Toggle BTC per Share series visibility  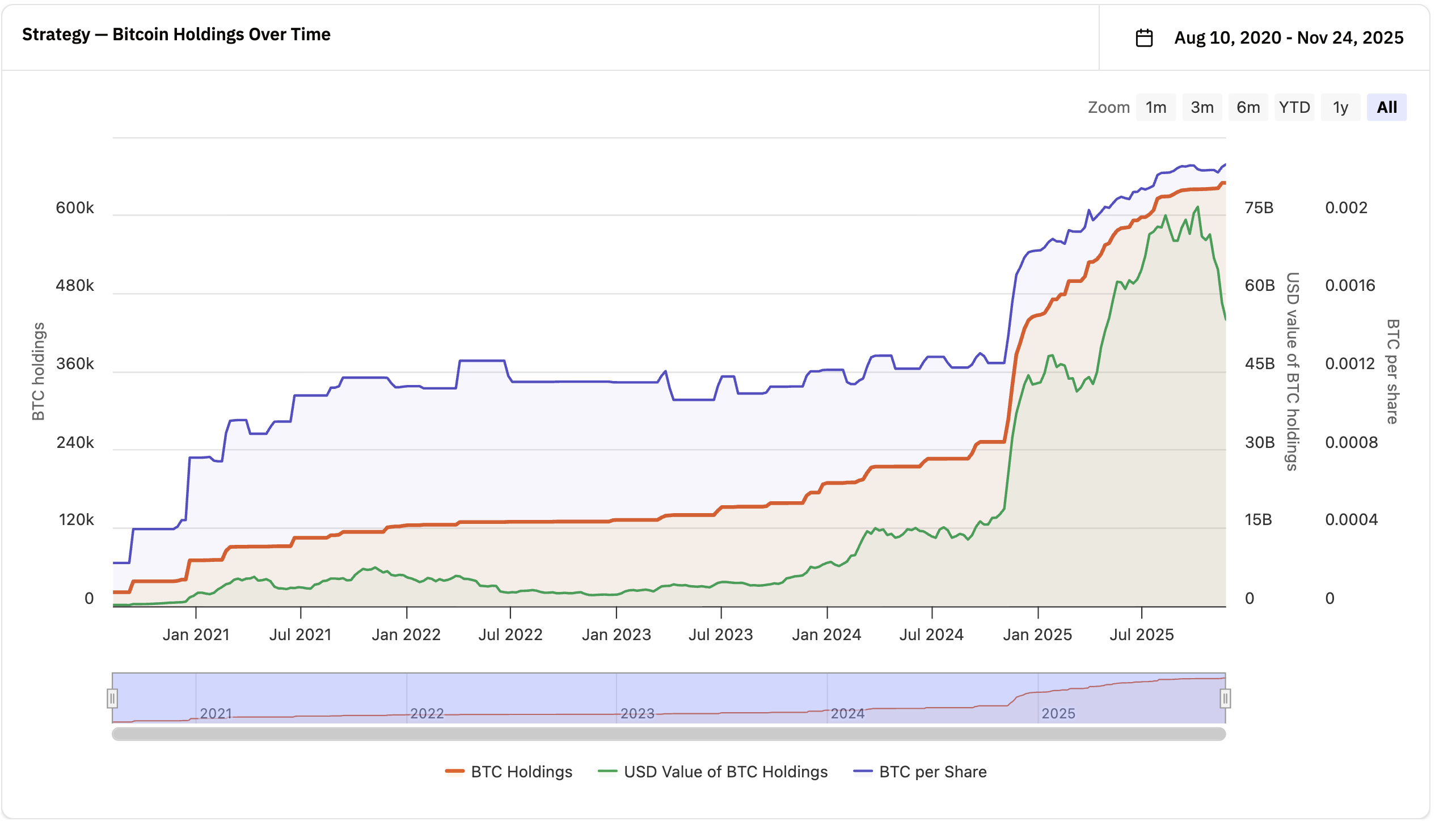click(932, 772)
